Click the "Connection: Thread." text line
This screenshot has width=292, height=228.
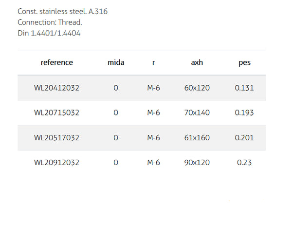point(50,22)
